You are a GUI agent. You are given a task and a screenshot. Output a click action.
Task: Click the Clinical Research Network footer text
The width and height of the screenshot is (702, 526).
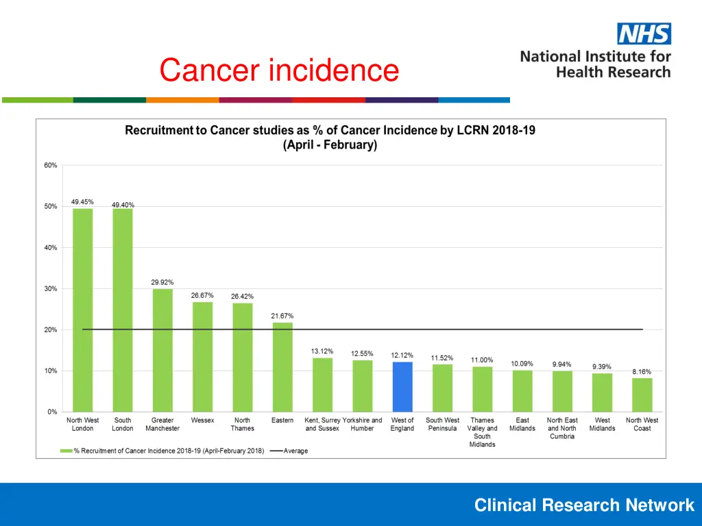click(x=584, y=505)
